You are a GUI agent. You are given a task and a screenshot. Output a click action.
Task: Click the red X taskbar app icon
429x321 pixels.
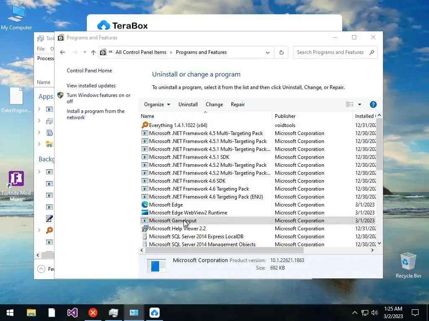pos(93,313)
